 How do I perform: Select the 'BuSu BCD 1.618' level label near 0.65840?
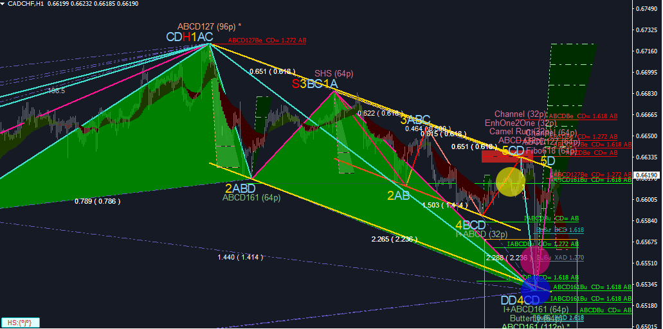[x=560, y=230]
